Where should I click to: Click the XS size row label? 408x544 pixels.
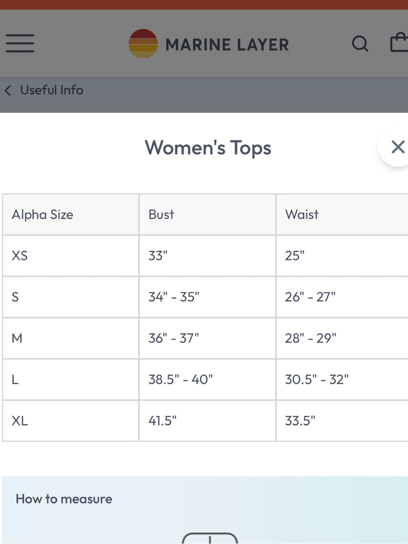(x=20, y=256)
